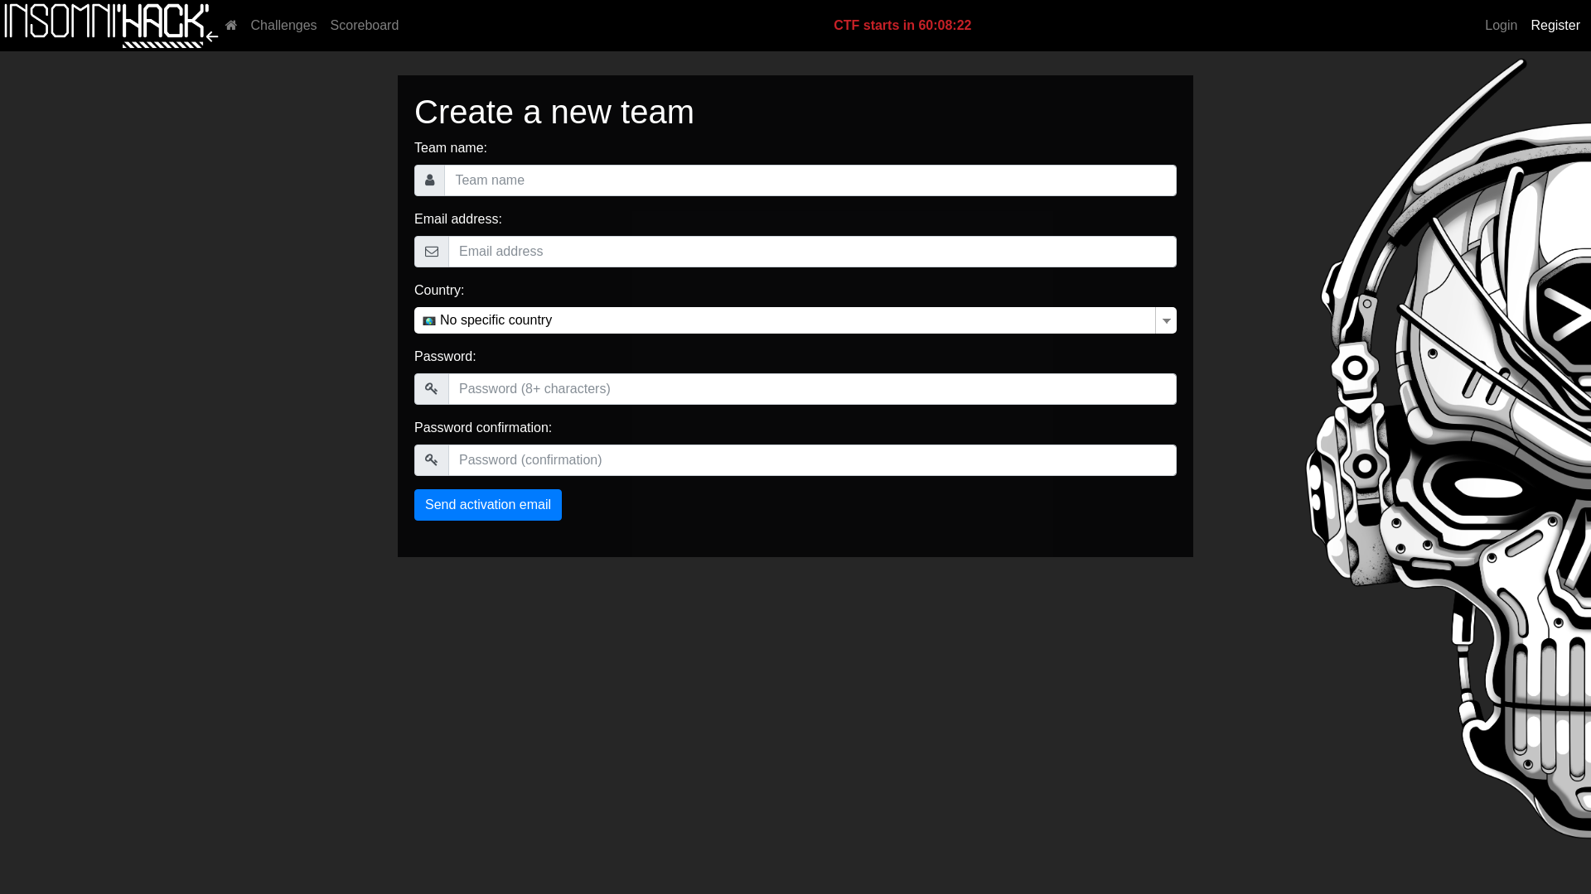Click the dropdown chevron for country
The height and width of the screenshot is (894, 1591).
click(x=1167, y=321)
